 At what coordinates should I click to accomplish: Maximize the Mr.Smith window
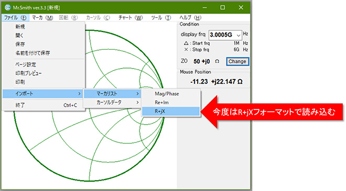pyautogui.click(x=223, y=7)
